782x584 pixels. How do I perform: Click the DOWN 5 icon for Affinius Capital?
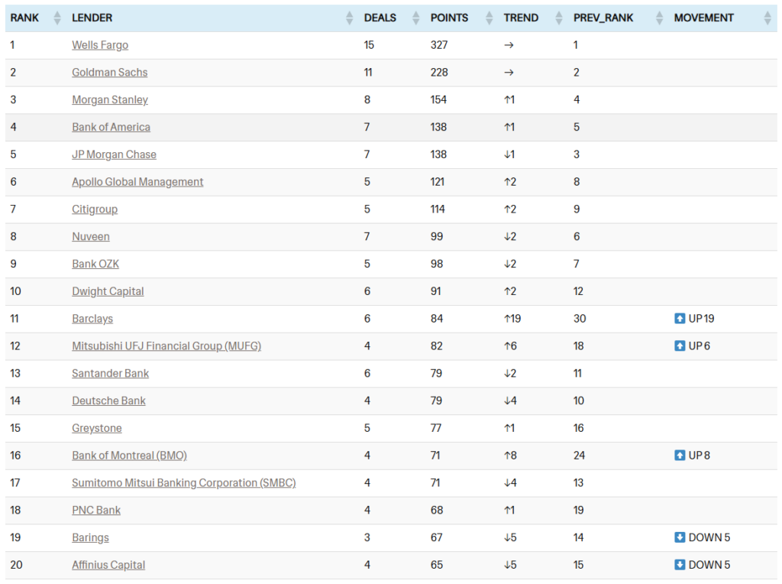click(680, 565)
